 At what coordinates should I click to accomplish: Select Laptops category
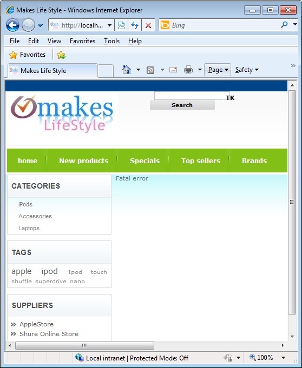(29, 228)
